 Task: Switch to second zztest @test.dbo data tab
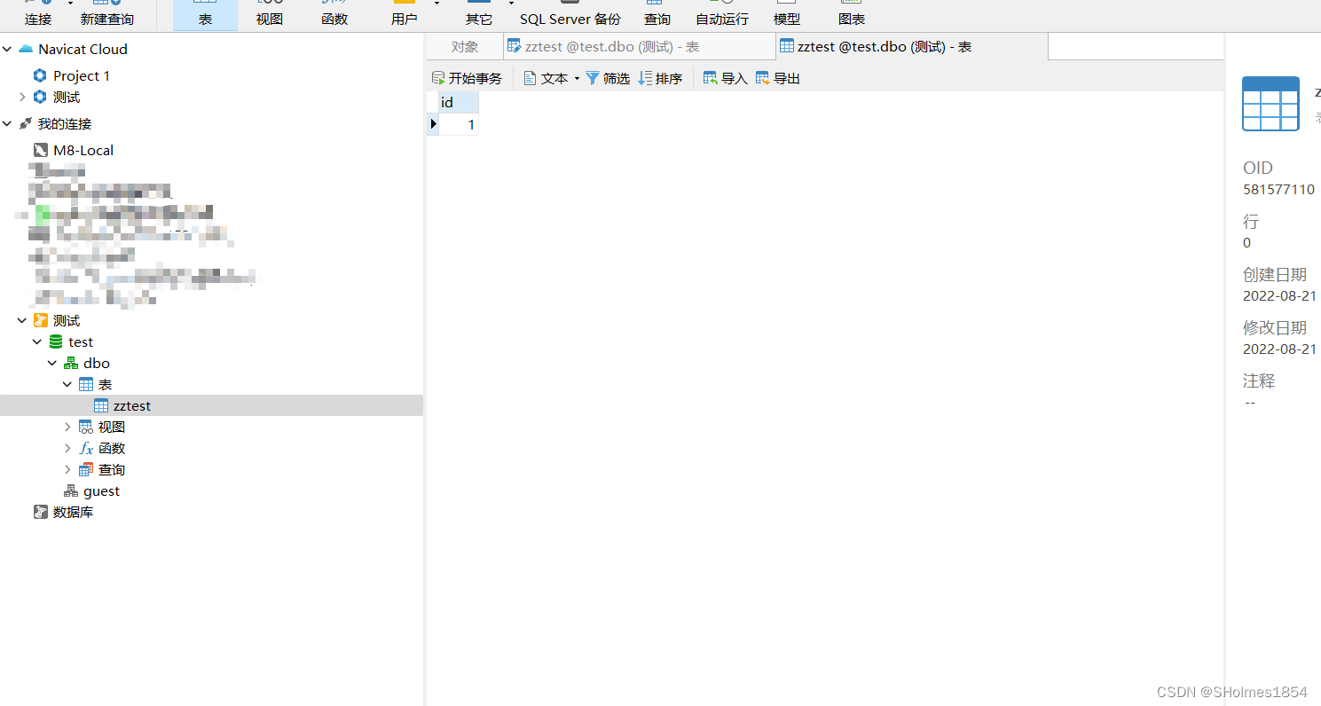coord(911,47)
